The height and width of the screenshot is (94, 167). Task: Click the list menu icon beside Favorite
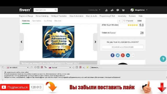(x=120, y=21)
